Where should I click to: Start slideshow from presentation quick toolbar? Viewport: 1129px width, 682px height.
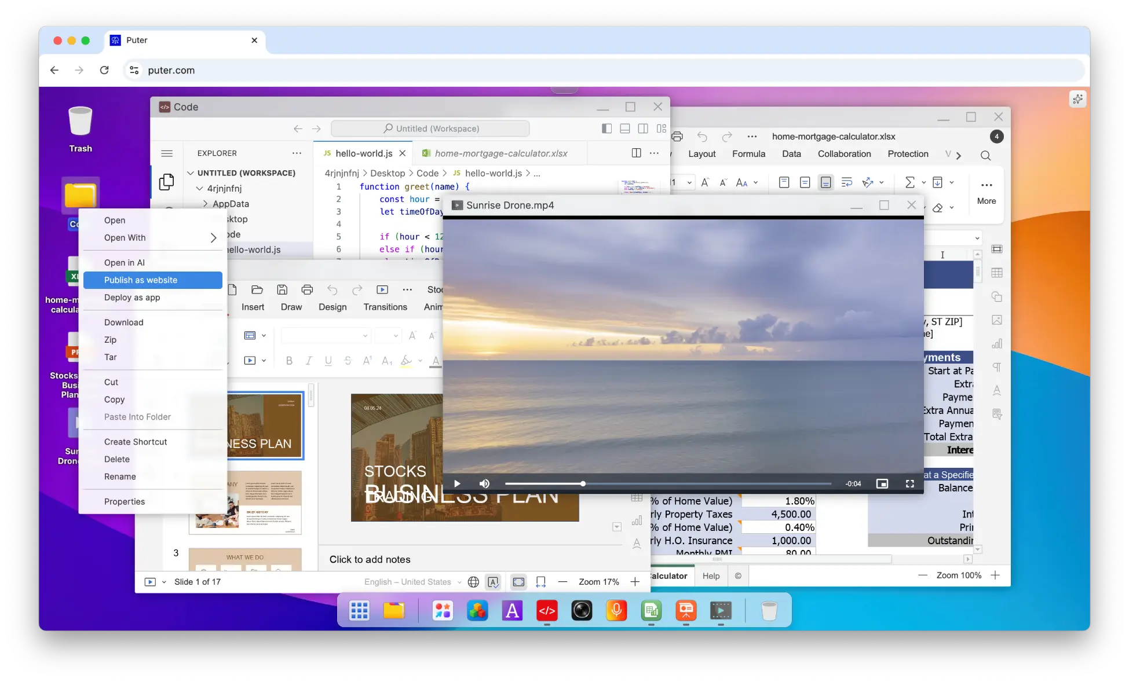(x=382, y=289)
